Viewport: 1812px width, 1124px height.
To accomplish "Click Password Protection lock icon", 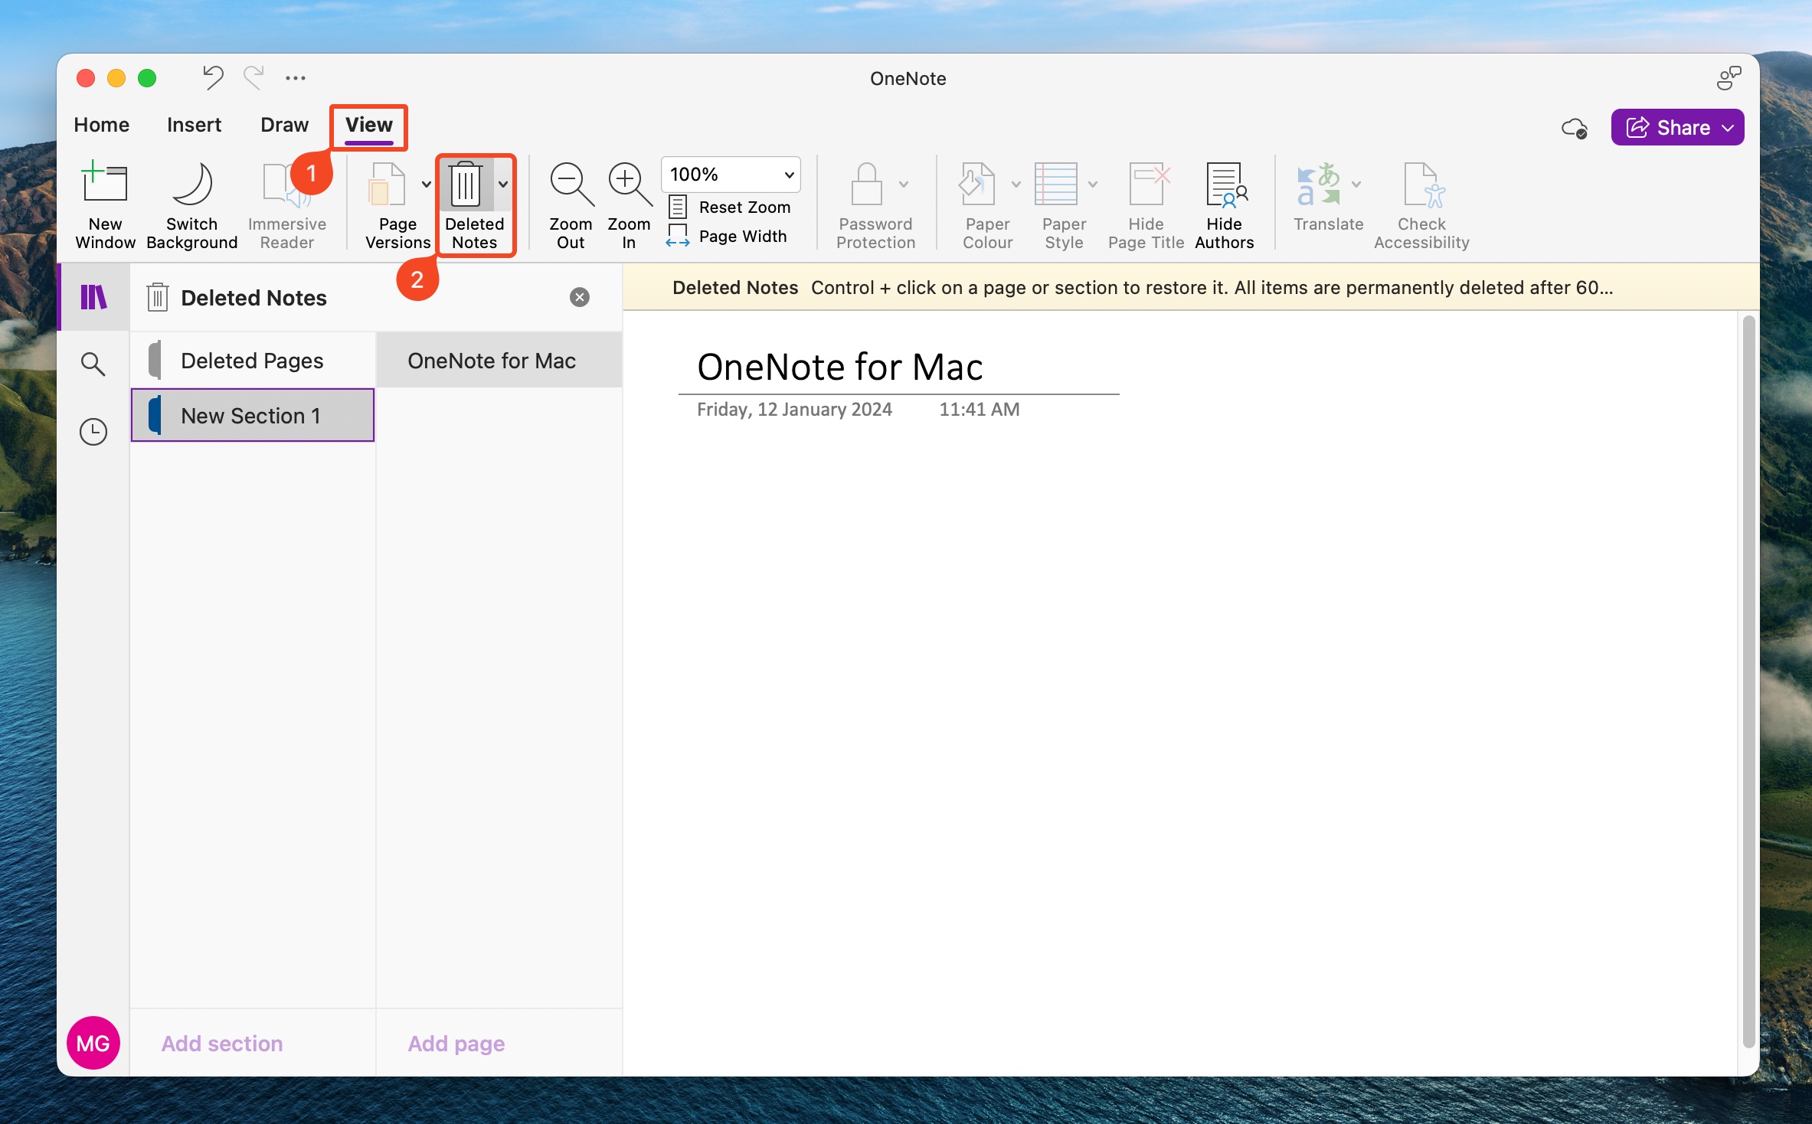I will (867, 185).
